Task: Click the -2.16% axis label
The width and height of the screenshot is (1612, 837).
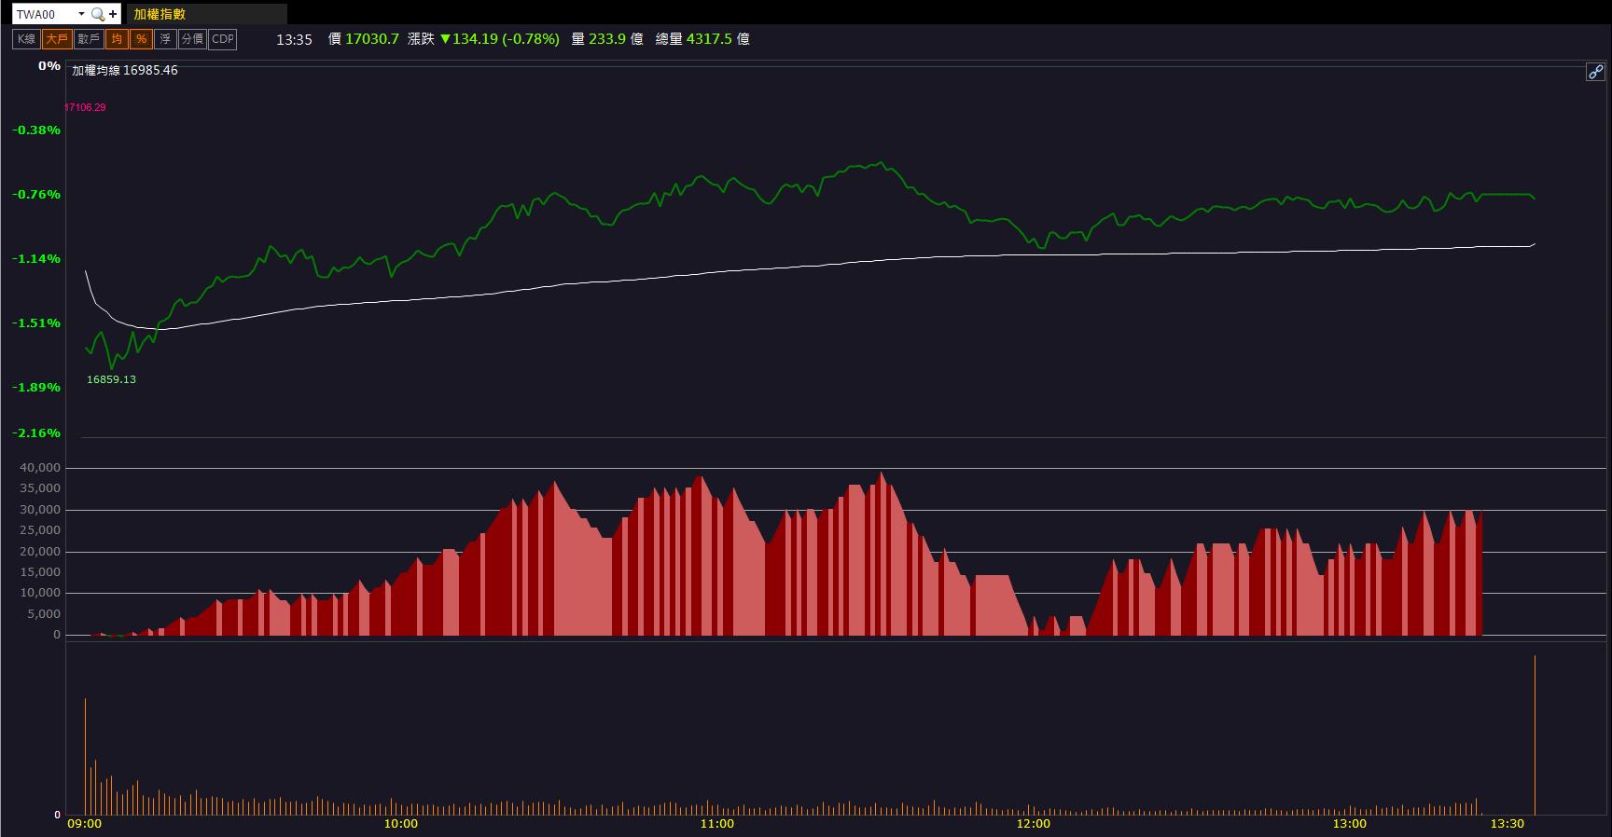Action: (x=36, y=432)
